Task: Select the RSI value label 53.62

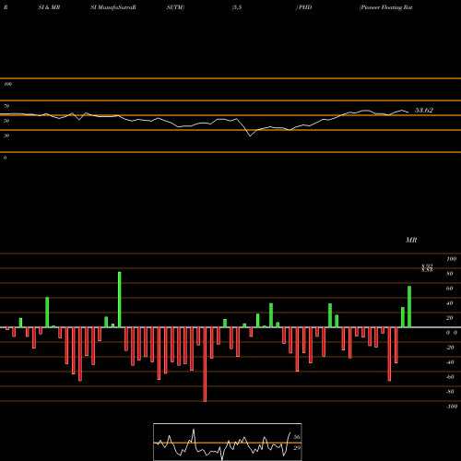Action: tap(424, 110)
